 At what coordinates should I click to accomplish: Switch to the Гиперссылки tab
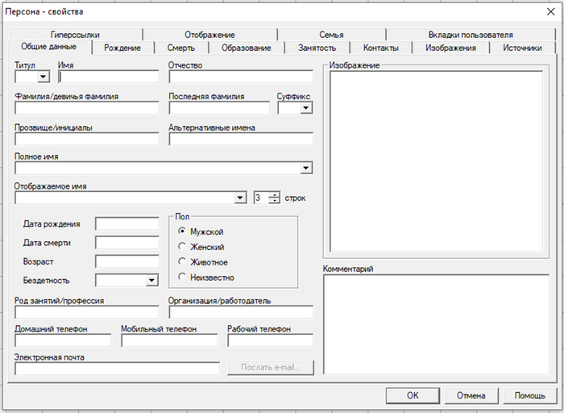pyautogui.click(x=75, y=35)
